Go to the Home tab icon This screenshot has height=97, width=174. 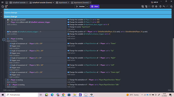(7, 2)
